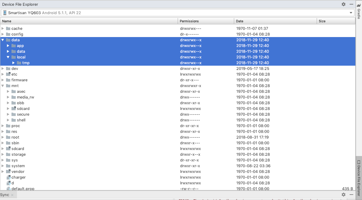Expand the dev folder

click(2, 68)
